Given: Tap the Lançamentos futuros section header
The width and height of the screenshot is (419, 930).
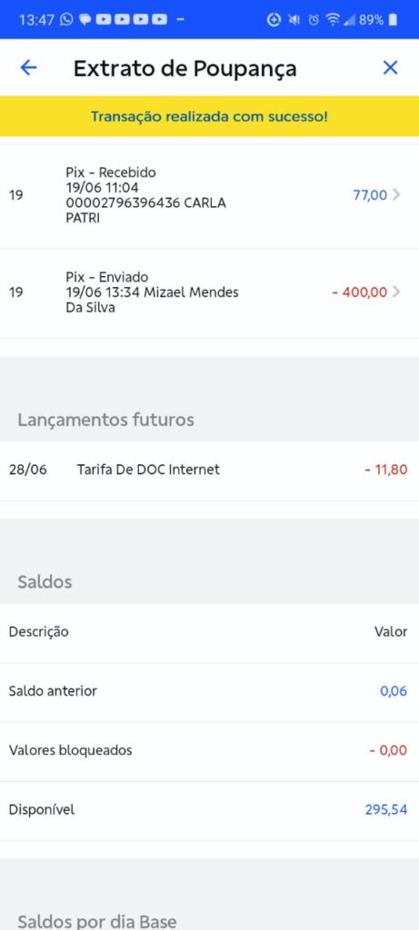Looking at the screenshot, I should pos(105,420).
